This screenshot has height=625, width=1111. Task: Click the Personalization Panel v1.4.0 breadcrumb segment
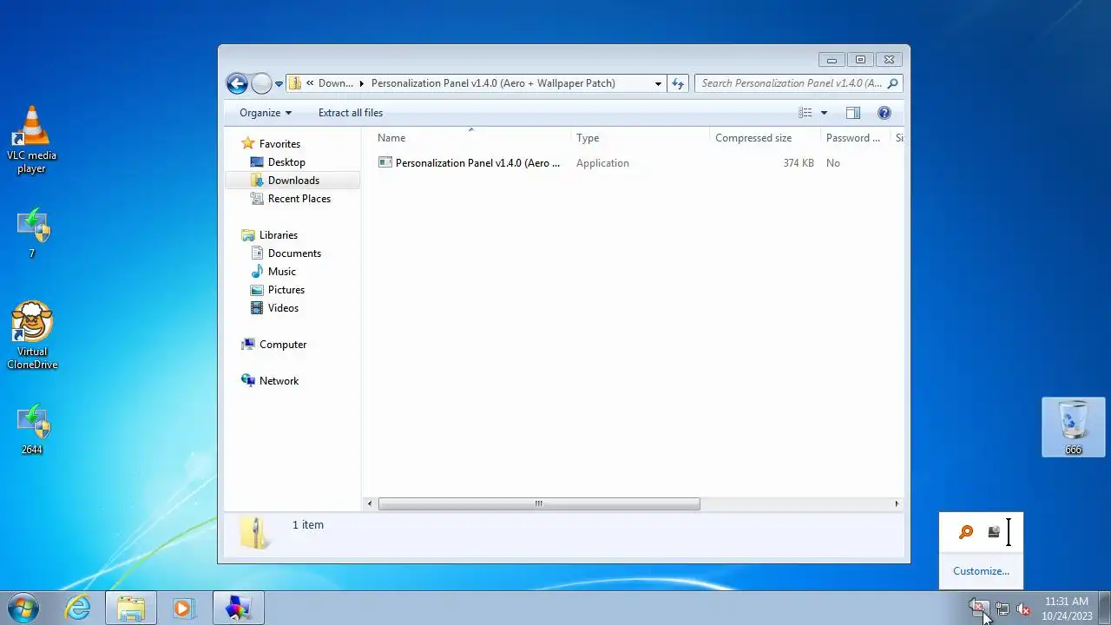point(493,83)
